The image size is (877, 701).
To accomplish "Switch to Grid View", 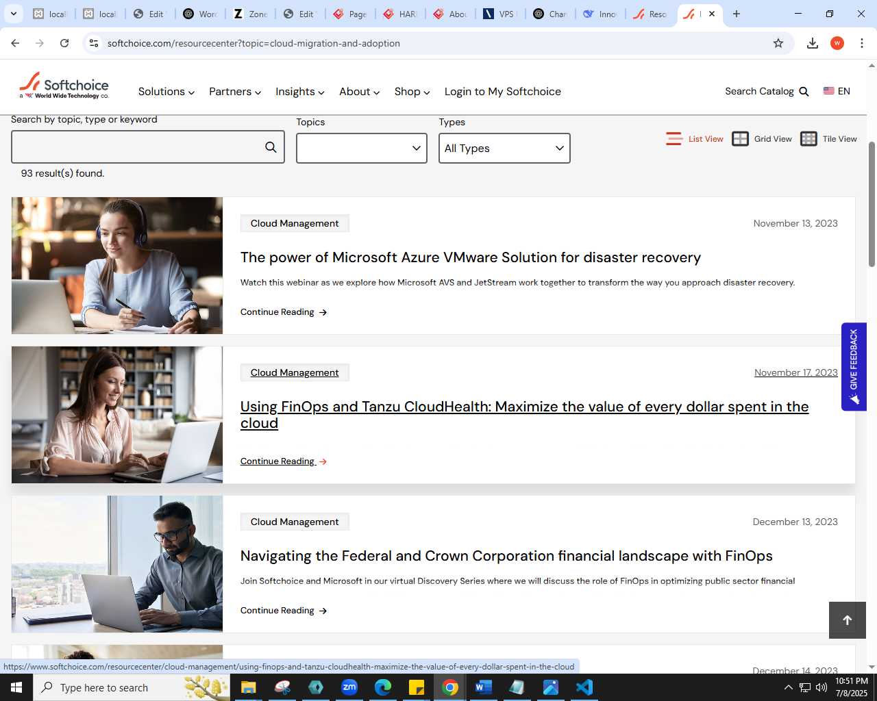I will coord(762,139).
